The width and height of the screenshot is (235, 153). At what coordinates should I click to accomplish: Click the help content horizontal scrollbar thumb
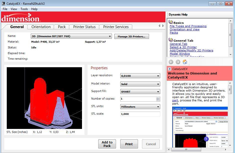click(x=186, y=149)
